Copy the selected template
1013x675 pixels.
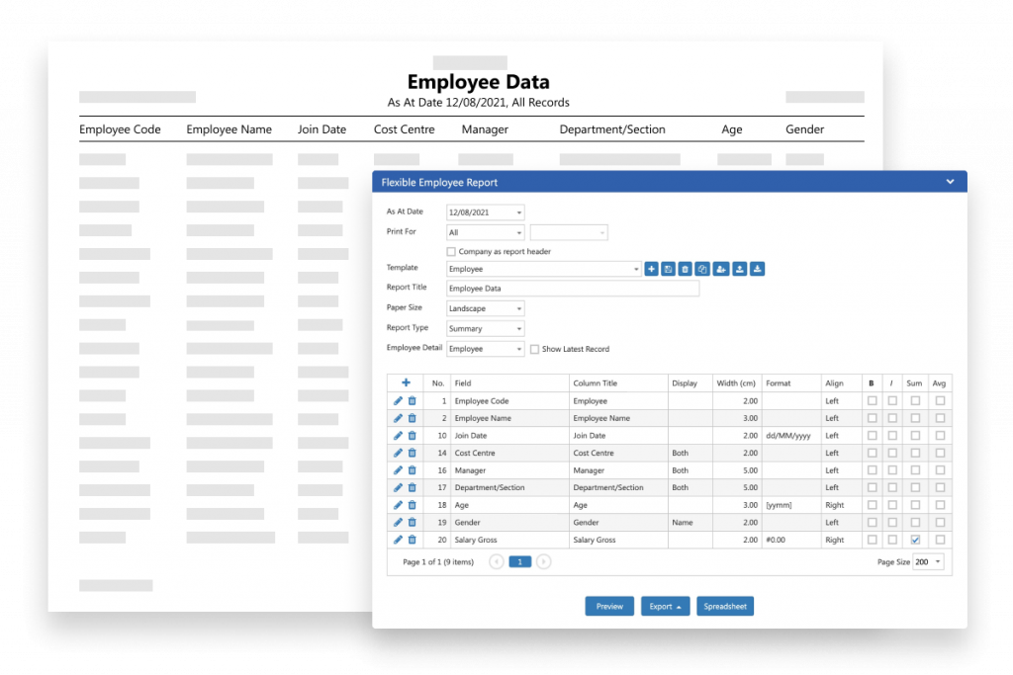tap(702, 269)
